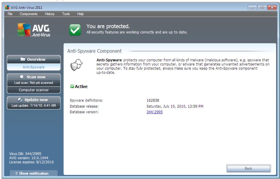Click the Anti-Spyware spy shield icon
This screenshot has width=280, height=179.
coord(77,65)
